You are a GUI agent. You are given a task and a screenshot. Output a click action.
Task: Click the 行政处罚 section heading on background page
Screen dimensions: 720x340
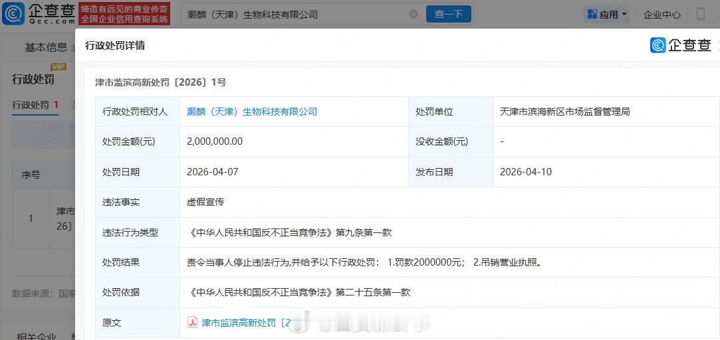pyautogui.click(x=33, y=80)
